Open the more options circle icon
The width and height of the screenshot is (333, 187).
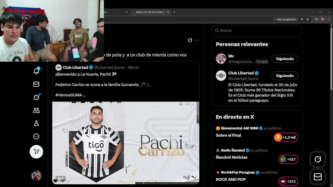(36, 136)
